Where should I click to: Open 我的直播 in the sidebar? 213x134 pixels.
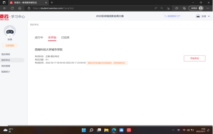(x=6, y=66)
